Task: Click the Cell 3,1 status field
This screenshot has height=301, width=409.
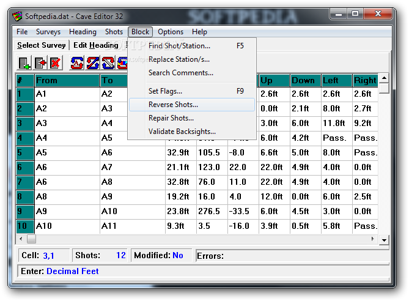Action: pos(44,255)
